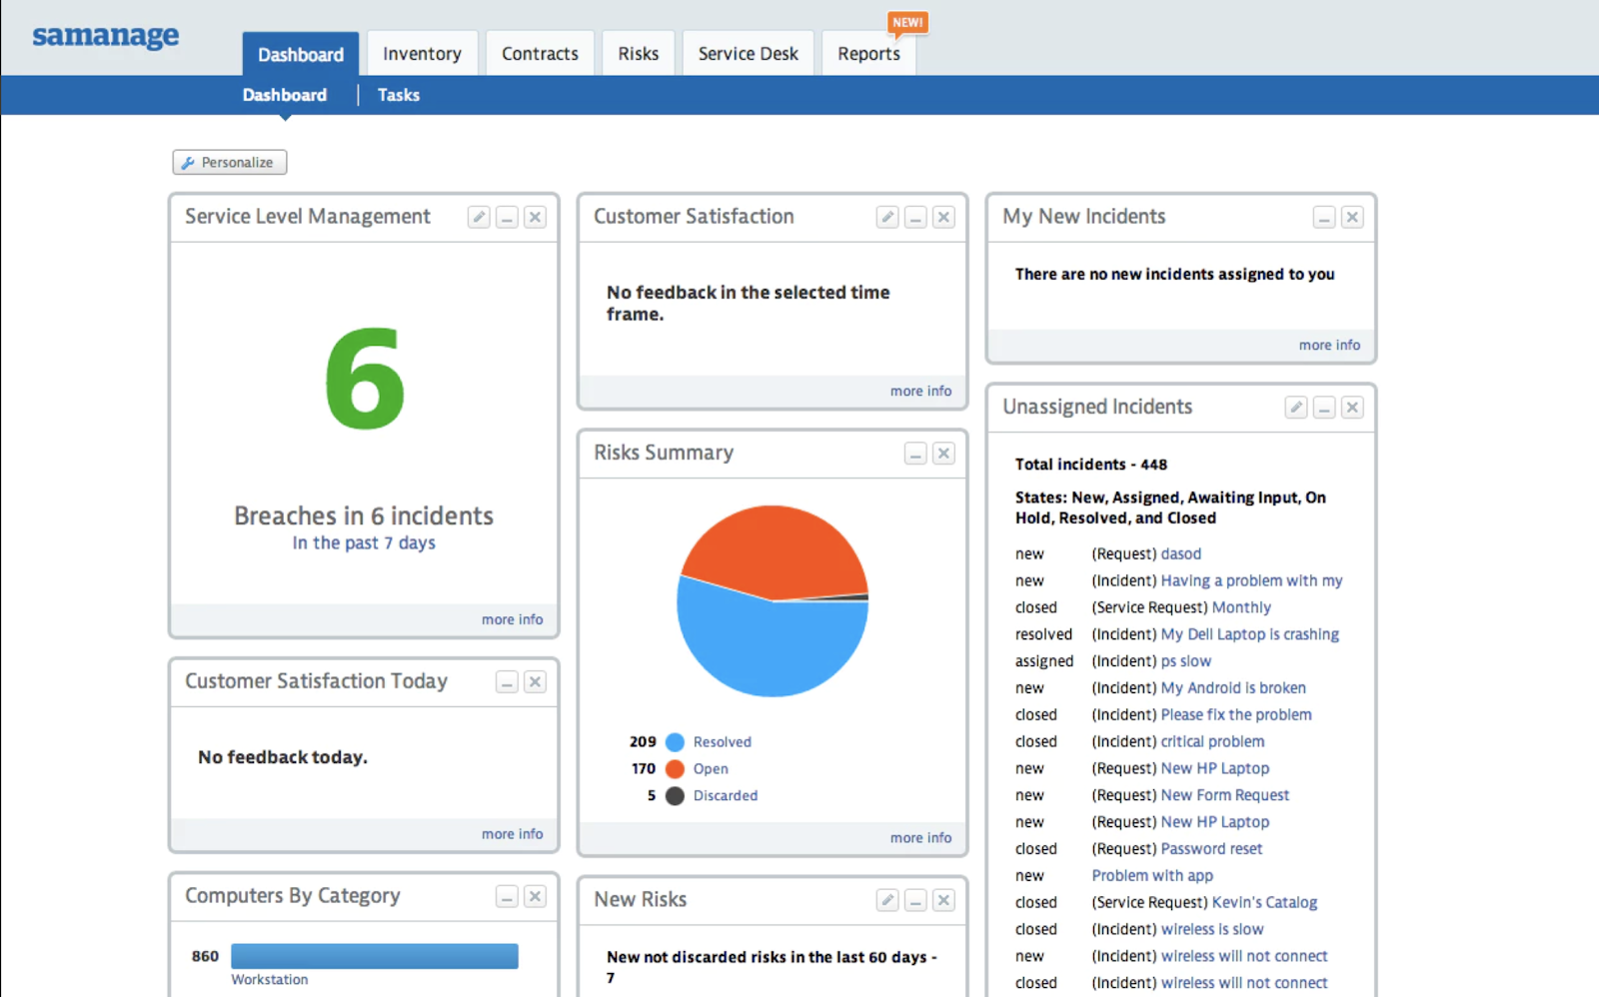
Task: Click the Open legend label
Action: (711, 769)
